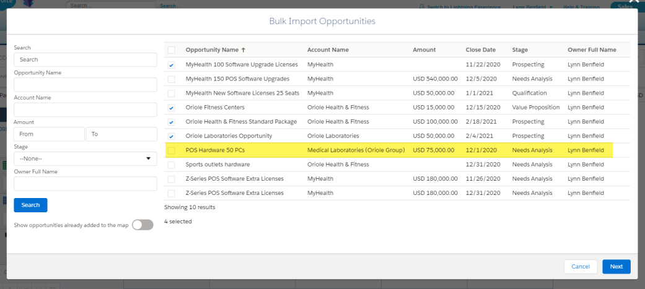The height and width of the screenshot is (289, 645).
Task: Uncheck the Oriole Fitness Centers checkbox
Action: [x=171, y=108]
